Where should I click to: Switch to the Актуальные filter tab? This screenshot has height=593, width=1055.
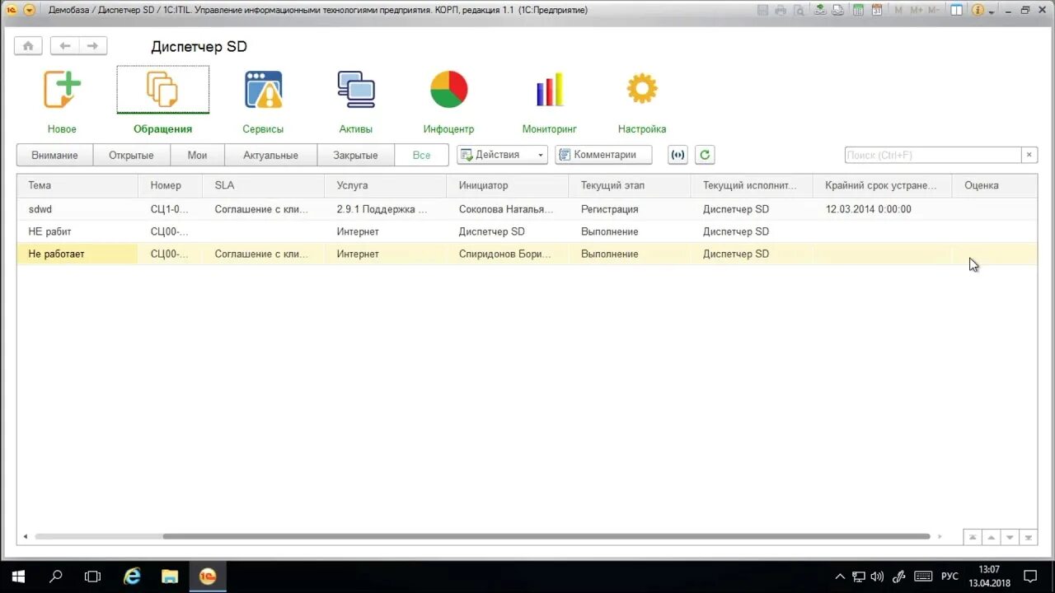pos(270,155)
